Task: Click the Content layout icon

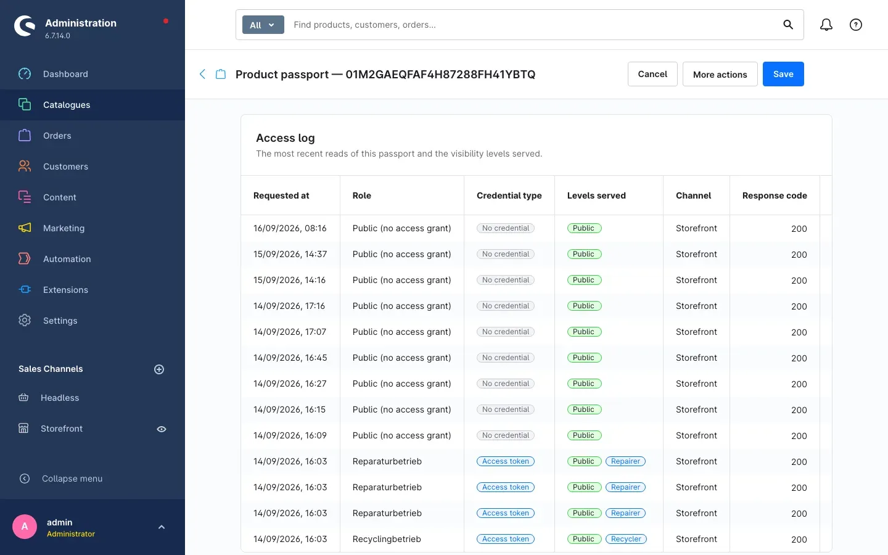Action: (25, 197)
